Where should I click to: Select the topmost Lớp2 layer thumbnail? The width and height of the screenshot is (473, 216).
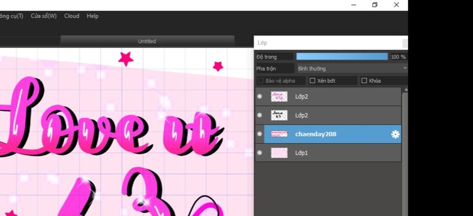pyautogui.click(x=279, y=97)
